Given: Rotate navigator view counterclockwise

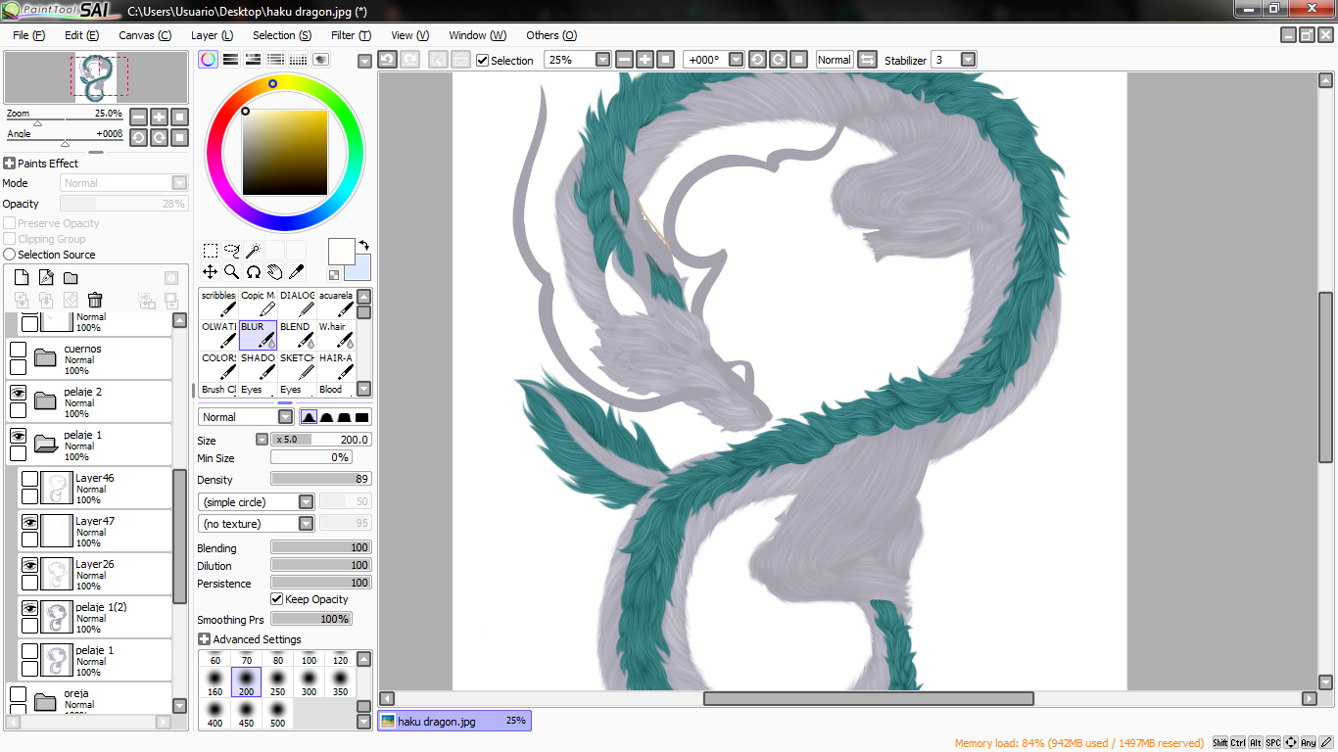Looking at the screenshot, I should (138, 137).
